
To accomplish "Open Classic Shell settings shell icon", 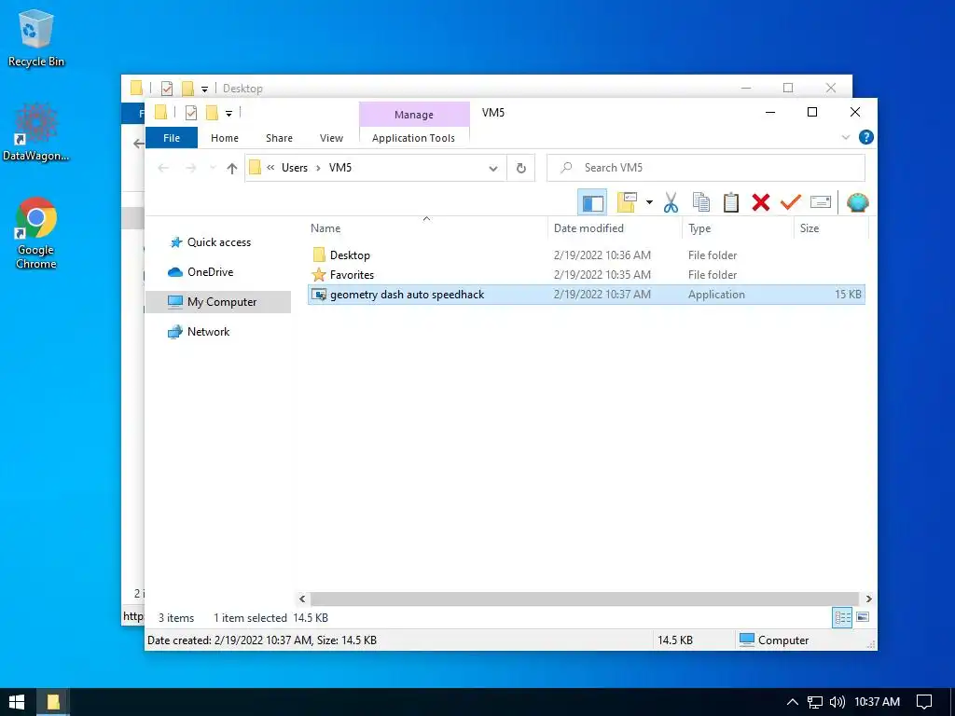I will [858, 202].
